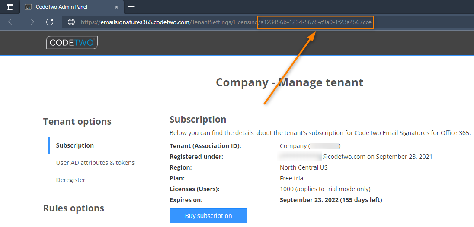Image resolution: width=474 pixels, height=227 pixels.
Task: Click the Subscription section heading
Action: coord(198,120)
